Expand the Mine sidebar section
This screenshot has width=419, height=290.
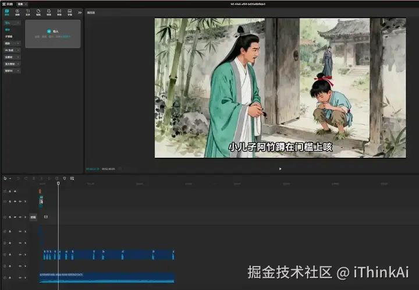[12, 43]
